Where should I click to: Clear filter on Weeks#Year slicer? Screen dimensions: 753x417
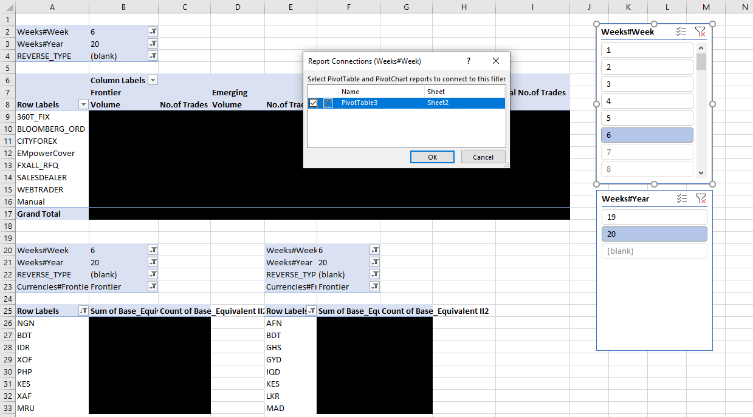(x=700, y=198)
